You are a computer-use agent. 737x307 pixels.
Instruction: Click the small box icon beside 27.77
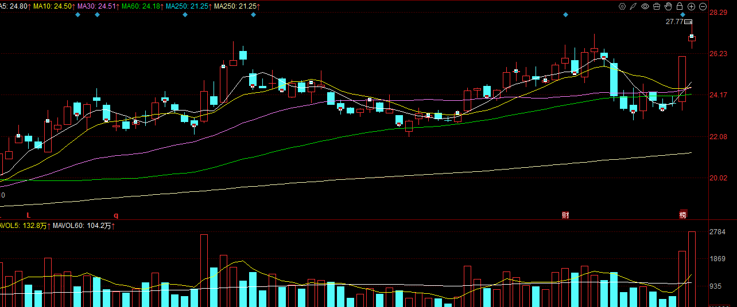pos(688,22)
